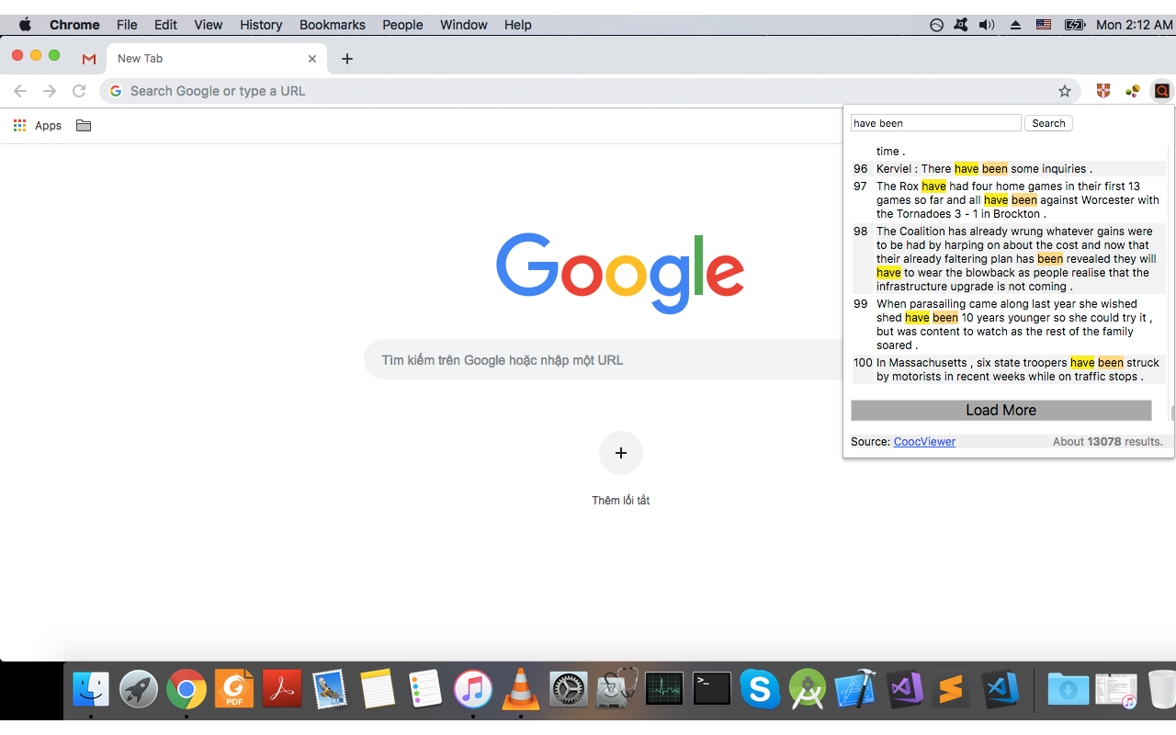Open the colored dots extension icon
The image size is (1176, 735).
[x=1133, y=91]
